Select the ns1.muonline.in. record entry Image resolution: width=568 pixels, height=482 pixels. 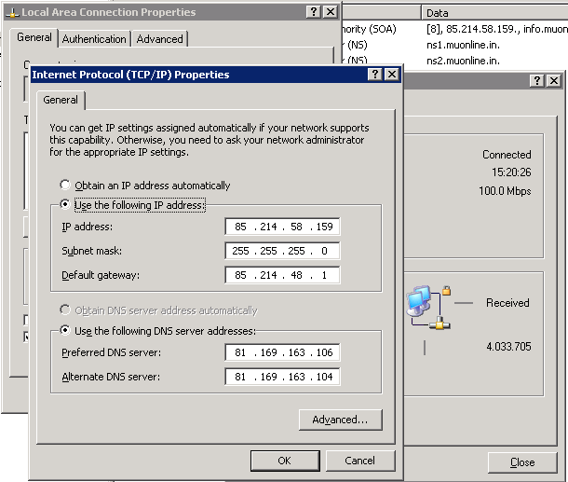click(463, 45)
